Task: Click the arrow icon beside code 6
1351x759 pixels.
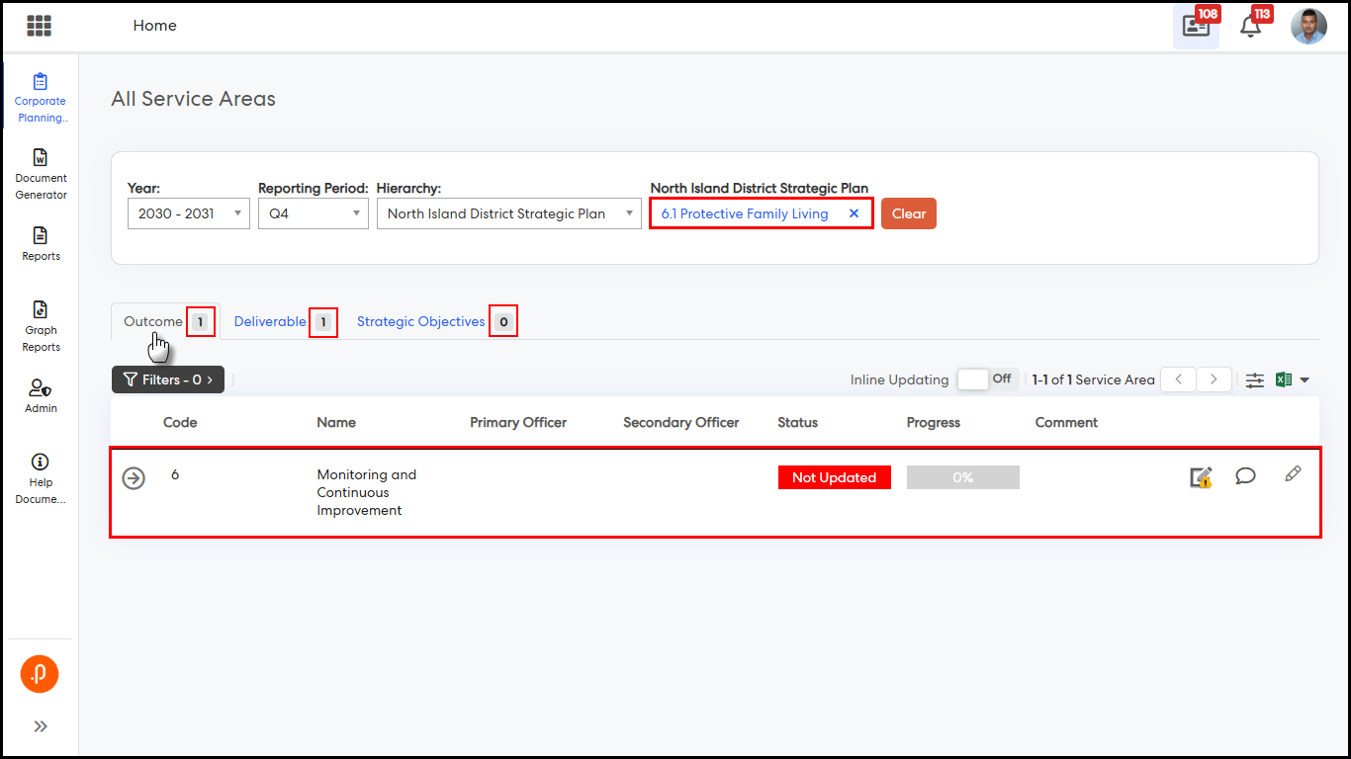Action: [134, 478]
